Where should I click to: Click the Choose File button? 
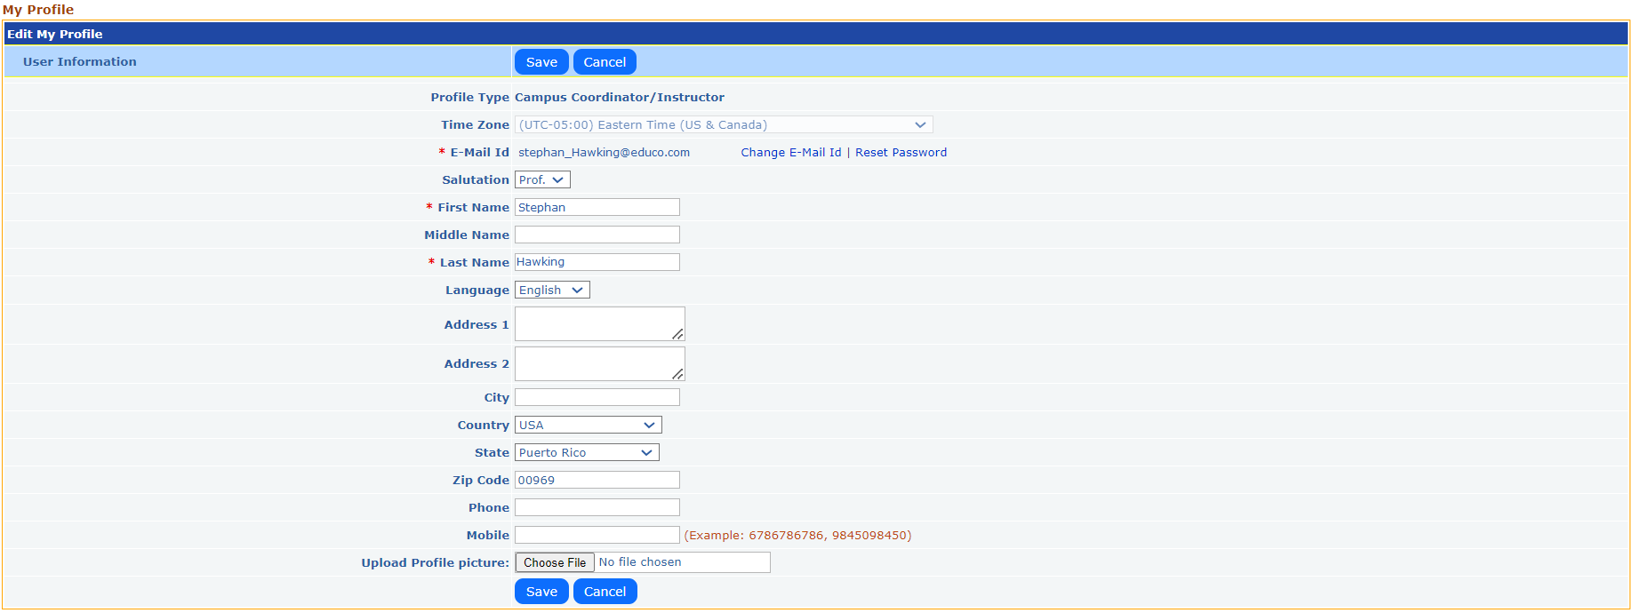pos(555,563)
